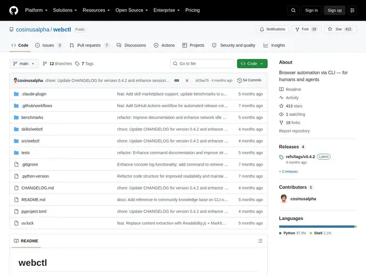Focus the Go to file field
Viewport: 366px width, 275px height.
(x=202, y=64)
